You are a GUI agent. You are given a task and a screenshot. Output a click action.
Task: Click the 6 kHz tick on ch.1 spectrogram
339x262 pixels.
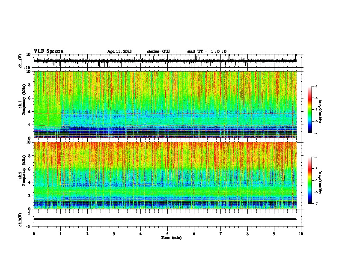click(x=30, y=98)
